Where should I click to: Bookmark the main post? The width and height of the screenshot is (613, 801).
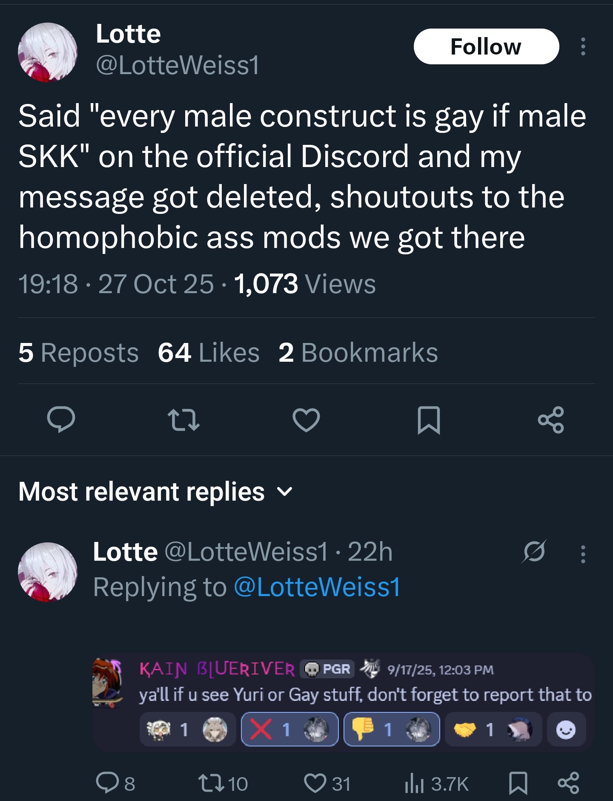point(429,420)
